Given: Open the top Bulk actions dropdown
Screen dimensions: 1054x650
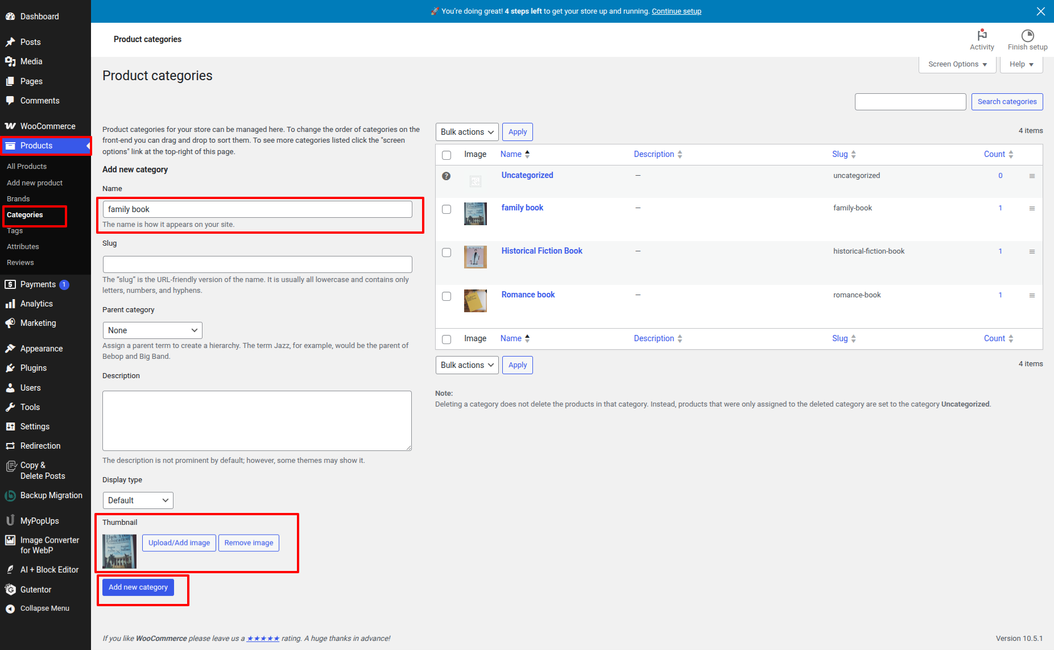Looking at the screenshot, I should [x=467, y=132].
